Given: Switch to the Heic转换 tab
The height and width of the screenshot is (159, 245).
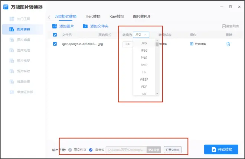Looking at the screenshot, I should 92,16.
